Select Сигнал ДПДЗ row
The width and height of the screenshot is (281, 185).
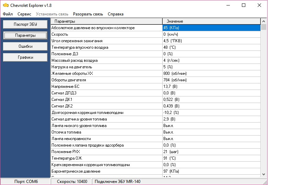click(x=155, y=93)
